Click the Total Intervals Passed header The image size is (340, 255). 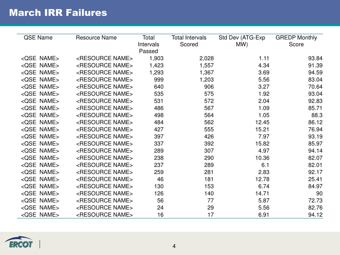[148, 44]
